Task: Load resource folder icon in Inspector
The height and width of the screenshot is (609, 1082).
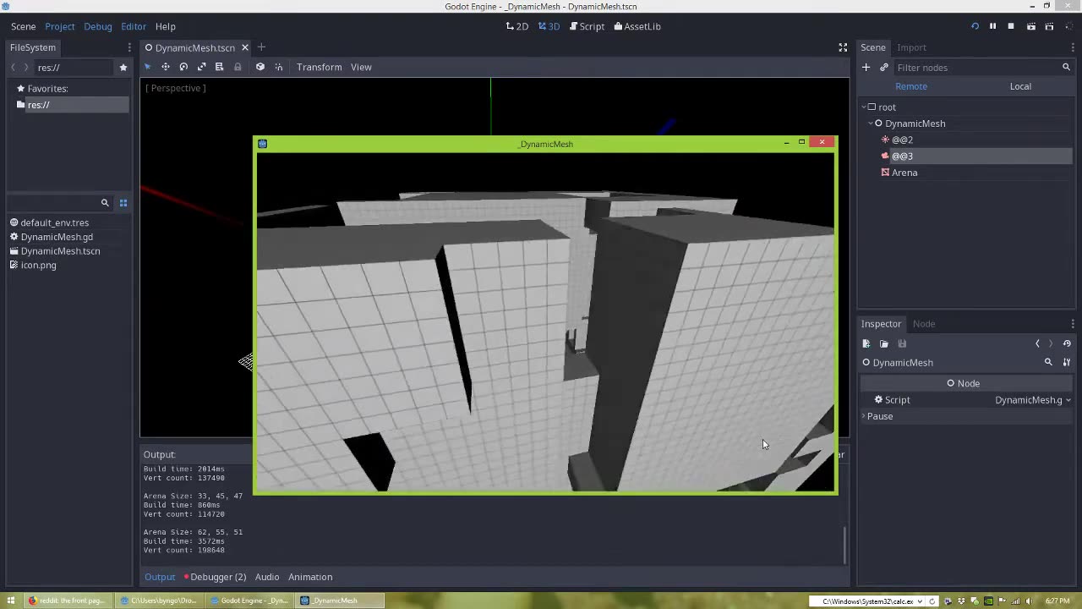Action: coord(884,343)
